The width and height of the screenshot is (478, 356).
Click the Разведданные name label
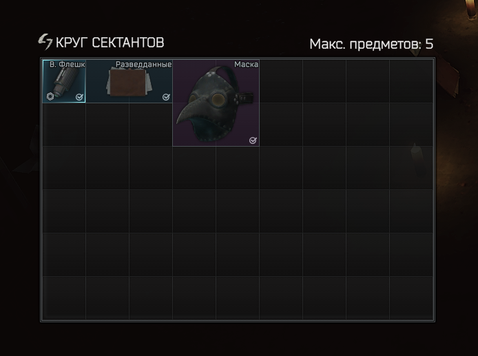click(143, 64)
